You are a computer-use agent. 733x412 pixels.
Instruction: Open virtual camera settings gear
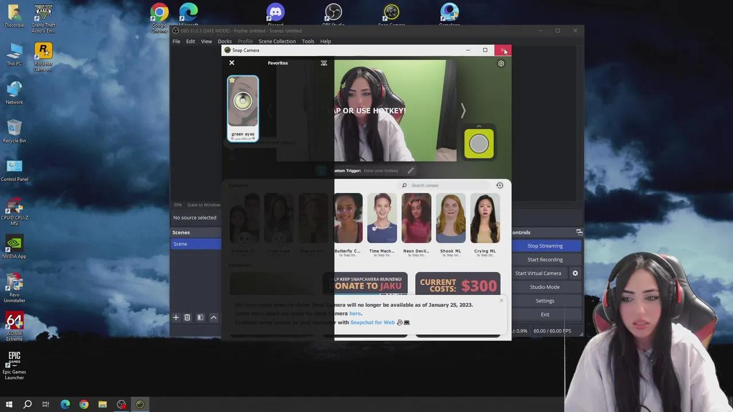[576, 274]
